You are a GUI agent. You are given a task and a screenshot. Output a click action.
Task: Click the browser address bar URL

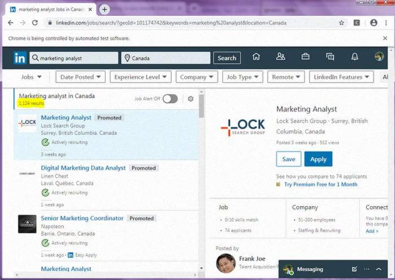[171, 23]
